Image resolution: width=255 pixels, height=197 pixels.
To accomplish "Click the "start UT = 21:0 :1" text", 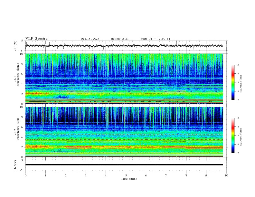I will pyautogui.click(x=156, y=39).
